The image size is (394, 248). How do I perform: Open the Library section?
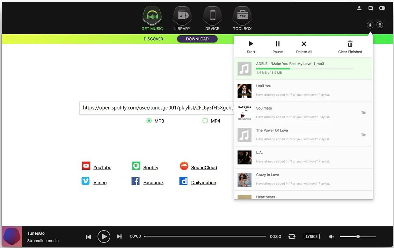click(x=182, y=18)
